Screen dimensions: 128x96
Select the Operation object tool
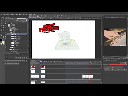(1, 21)
